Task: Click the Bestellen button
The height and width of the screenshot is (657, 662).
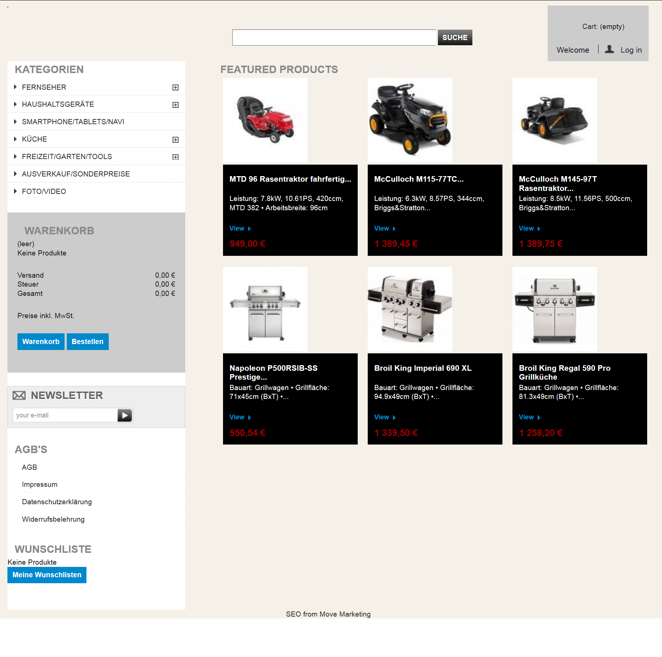Action: pos(88,341)
